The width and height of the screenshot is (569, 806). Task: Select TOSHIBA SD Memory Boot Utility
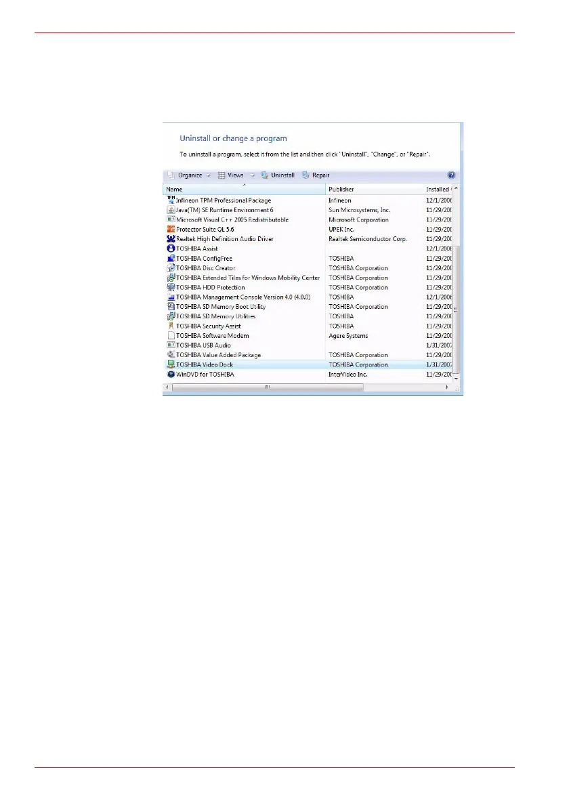[x=221, y=307]
